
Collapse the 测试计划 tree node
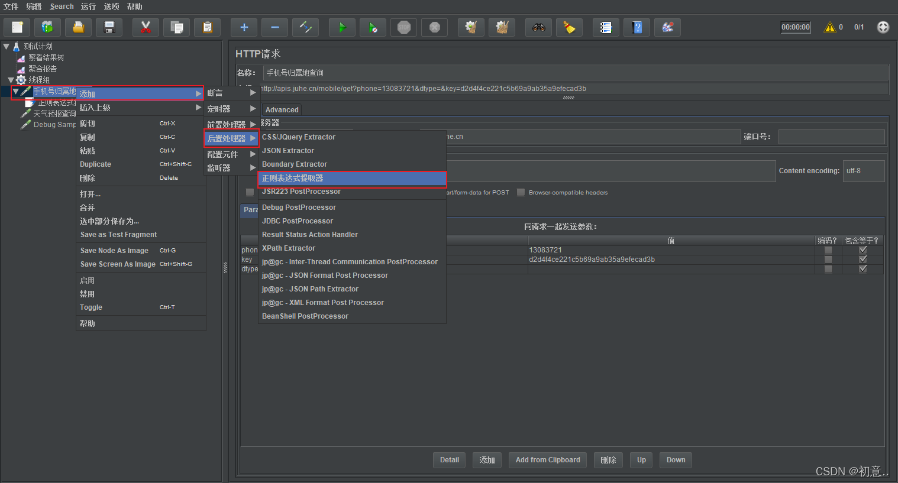coord(7,46)
